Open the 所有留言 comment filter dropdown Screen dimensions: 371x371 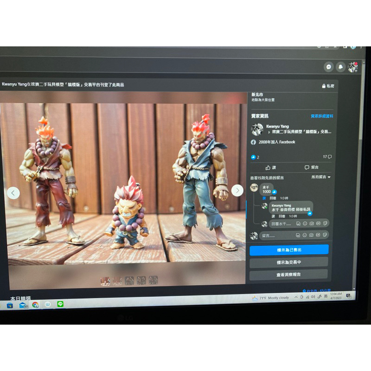pyautogui.click(x=321, y=177)
